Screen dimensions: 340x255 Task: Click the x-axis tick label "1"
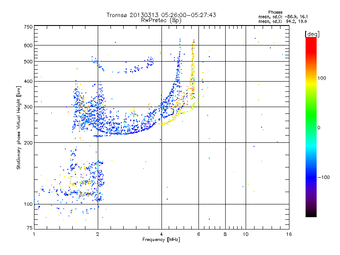coord(34,234)
